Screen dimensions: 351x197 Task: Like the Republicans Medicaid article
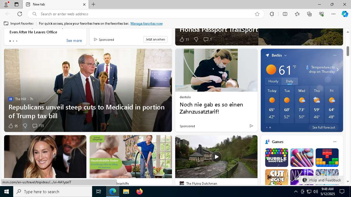coord(13,126)
